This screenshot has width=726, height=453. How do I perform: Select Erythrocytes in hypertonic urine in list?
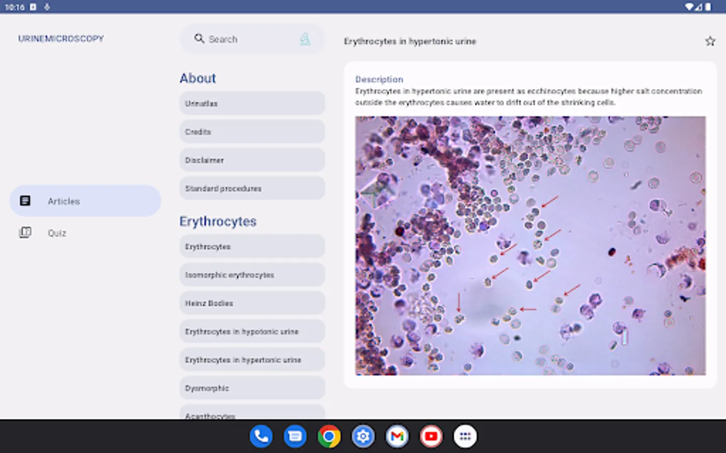point(252,360)
